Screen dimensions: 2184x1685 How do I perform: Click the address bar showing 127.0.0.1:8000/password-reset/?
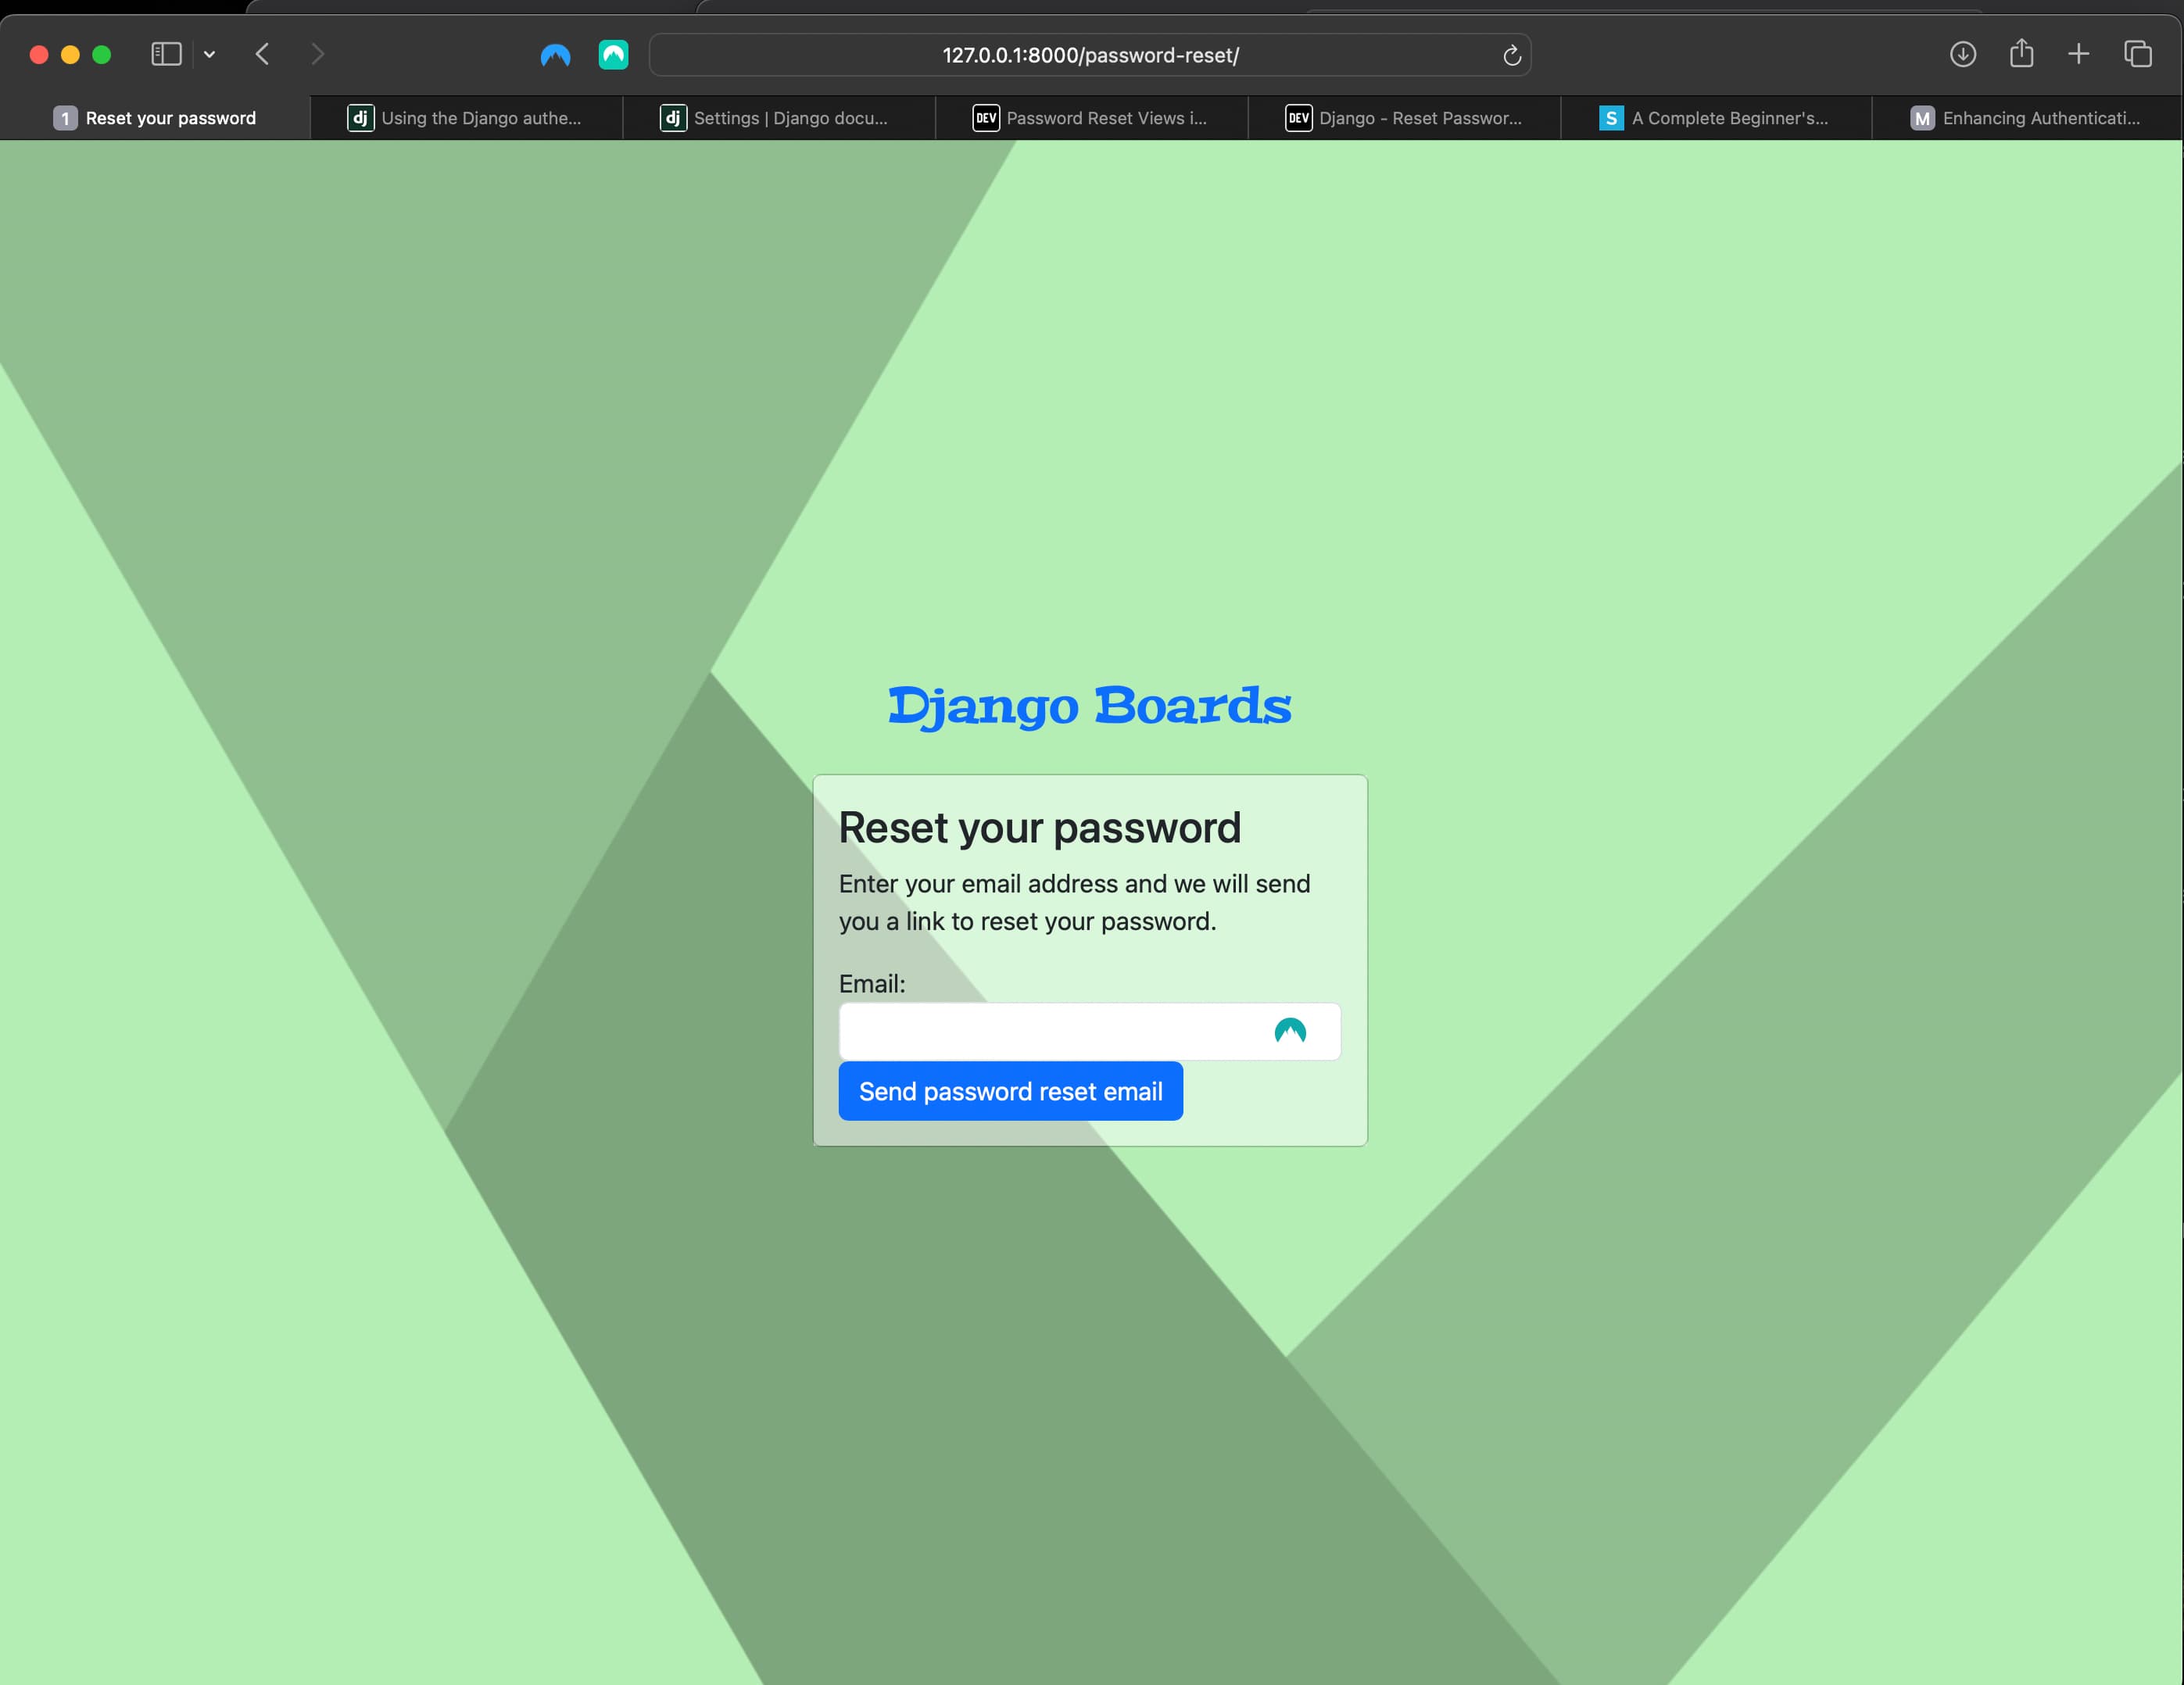[1090, 55]
